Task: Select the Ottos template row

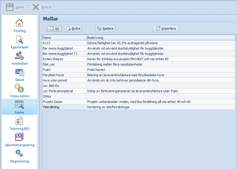Action: point(139,97)
